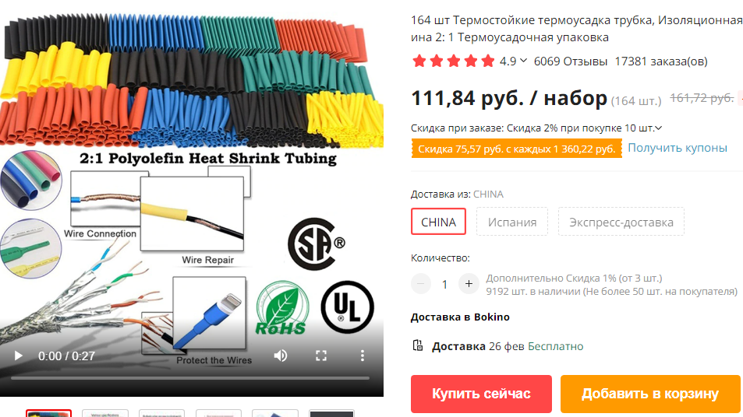Click the Купить сейчас button
743x417 pixels.
point(481,394)
